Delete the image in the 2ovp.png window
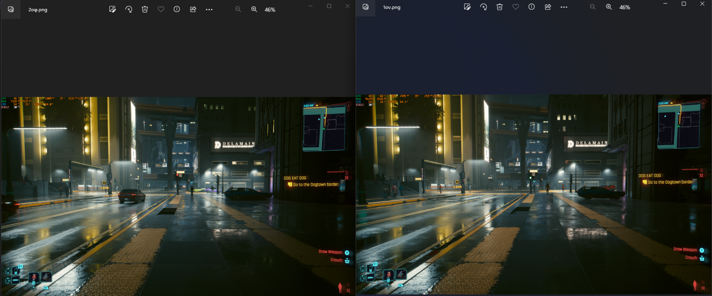Viewport: 712px width, 296px height. 145,9
